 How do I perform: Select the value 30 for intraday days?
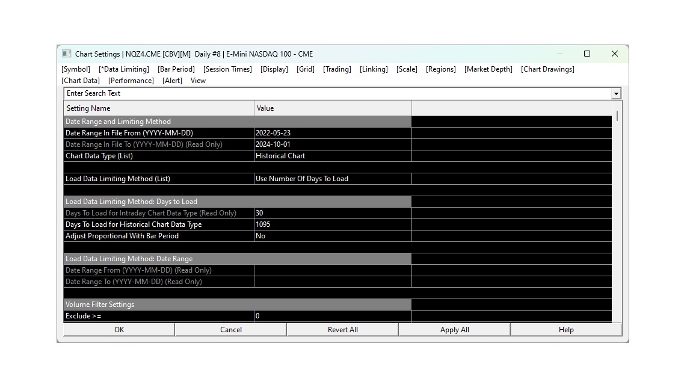[333, 213]
